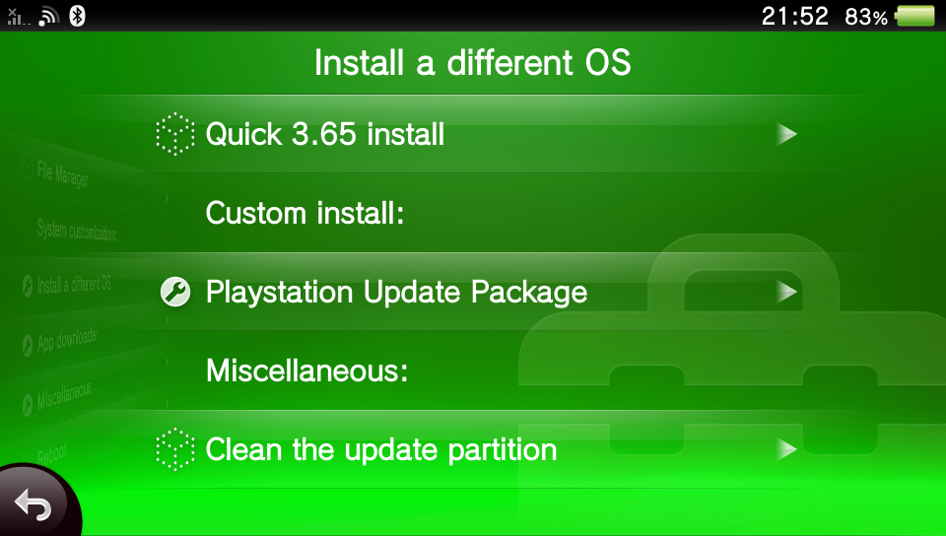Tap the Install a different OS title

point(472,63)
